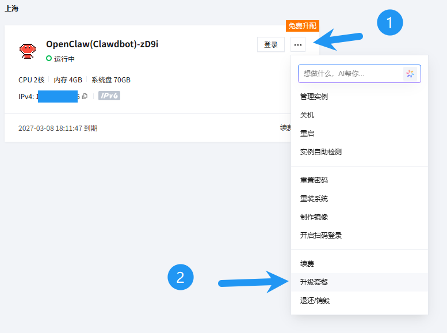Screen dimensions: 447x333
Task: Click 制作镜像 menu item
Action: coord(314,217)
